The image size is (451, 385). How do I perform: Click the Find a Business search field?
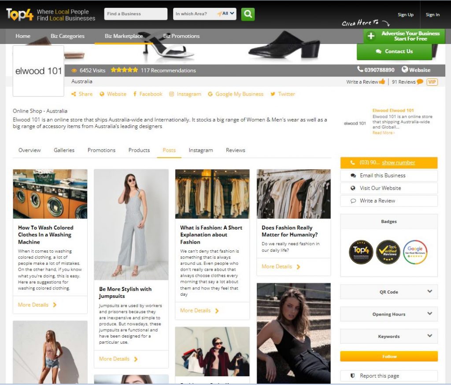tap(136, 14)
